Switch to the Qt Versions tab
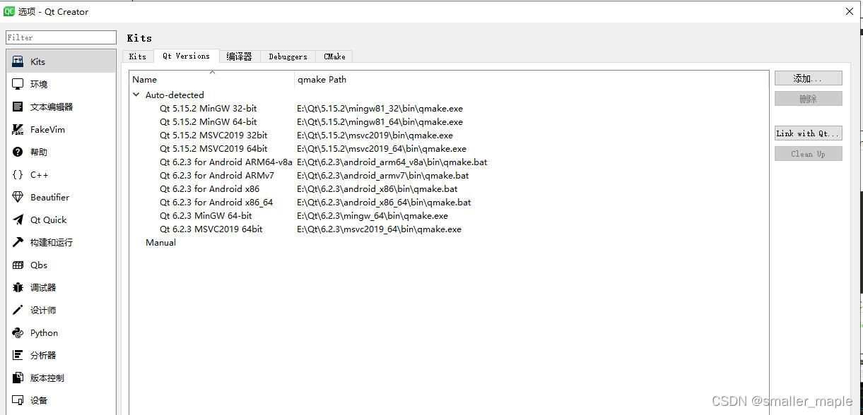This screenshot has height=415, width=863. click(x=186, y=56)
